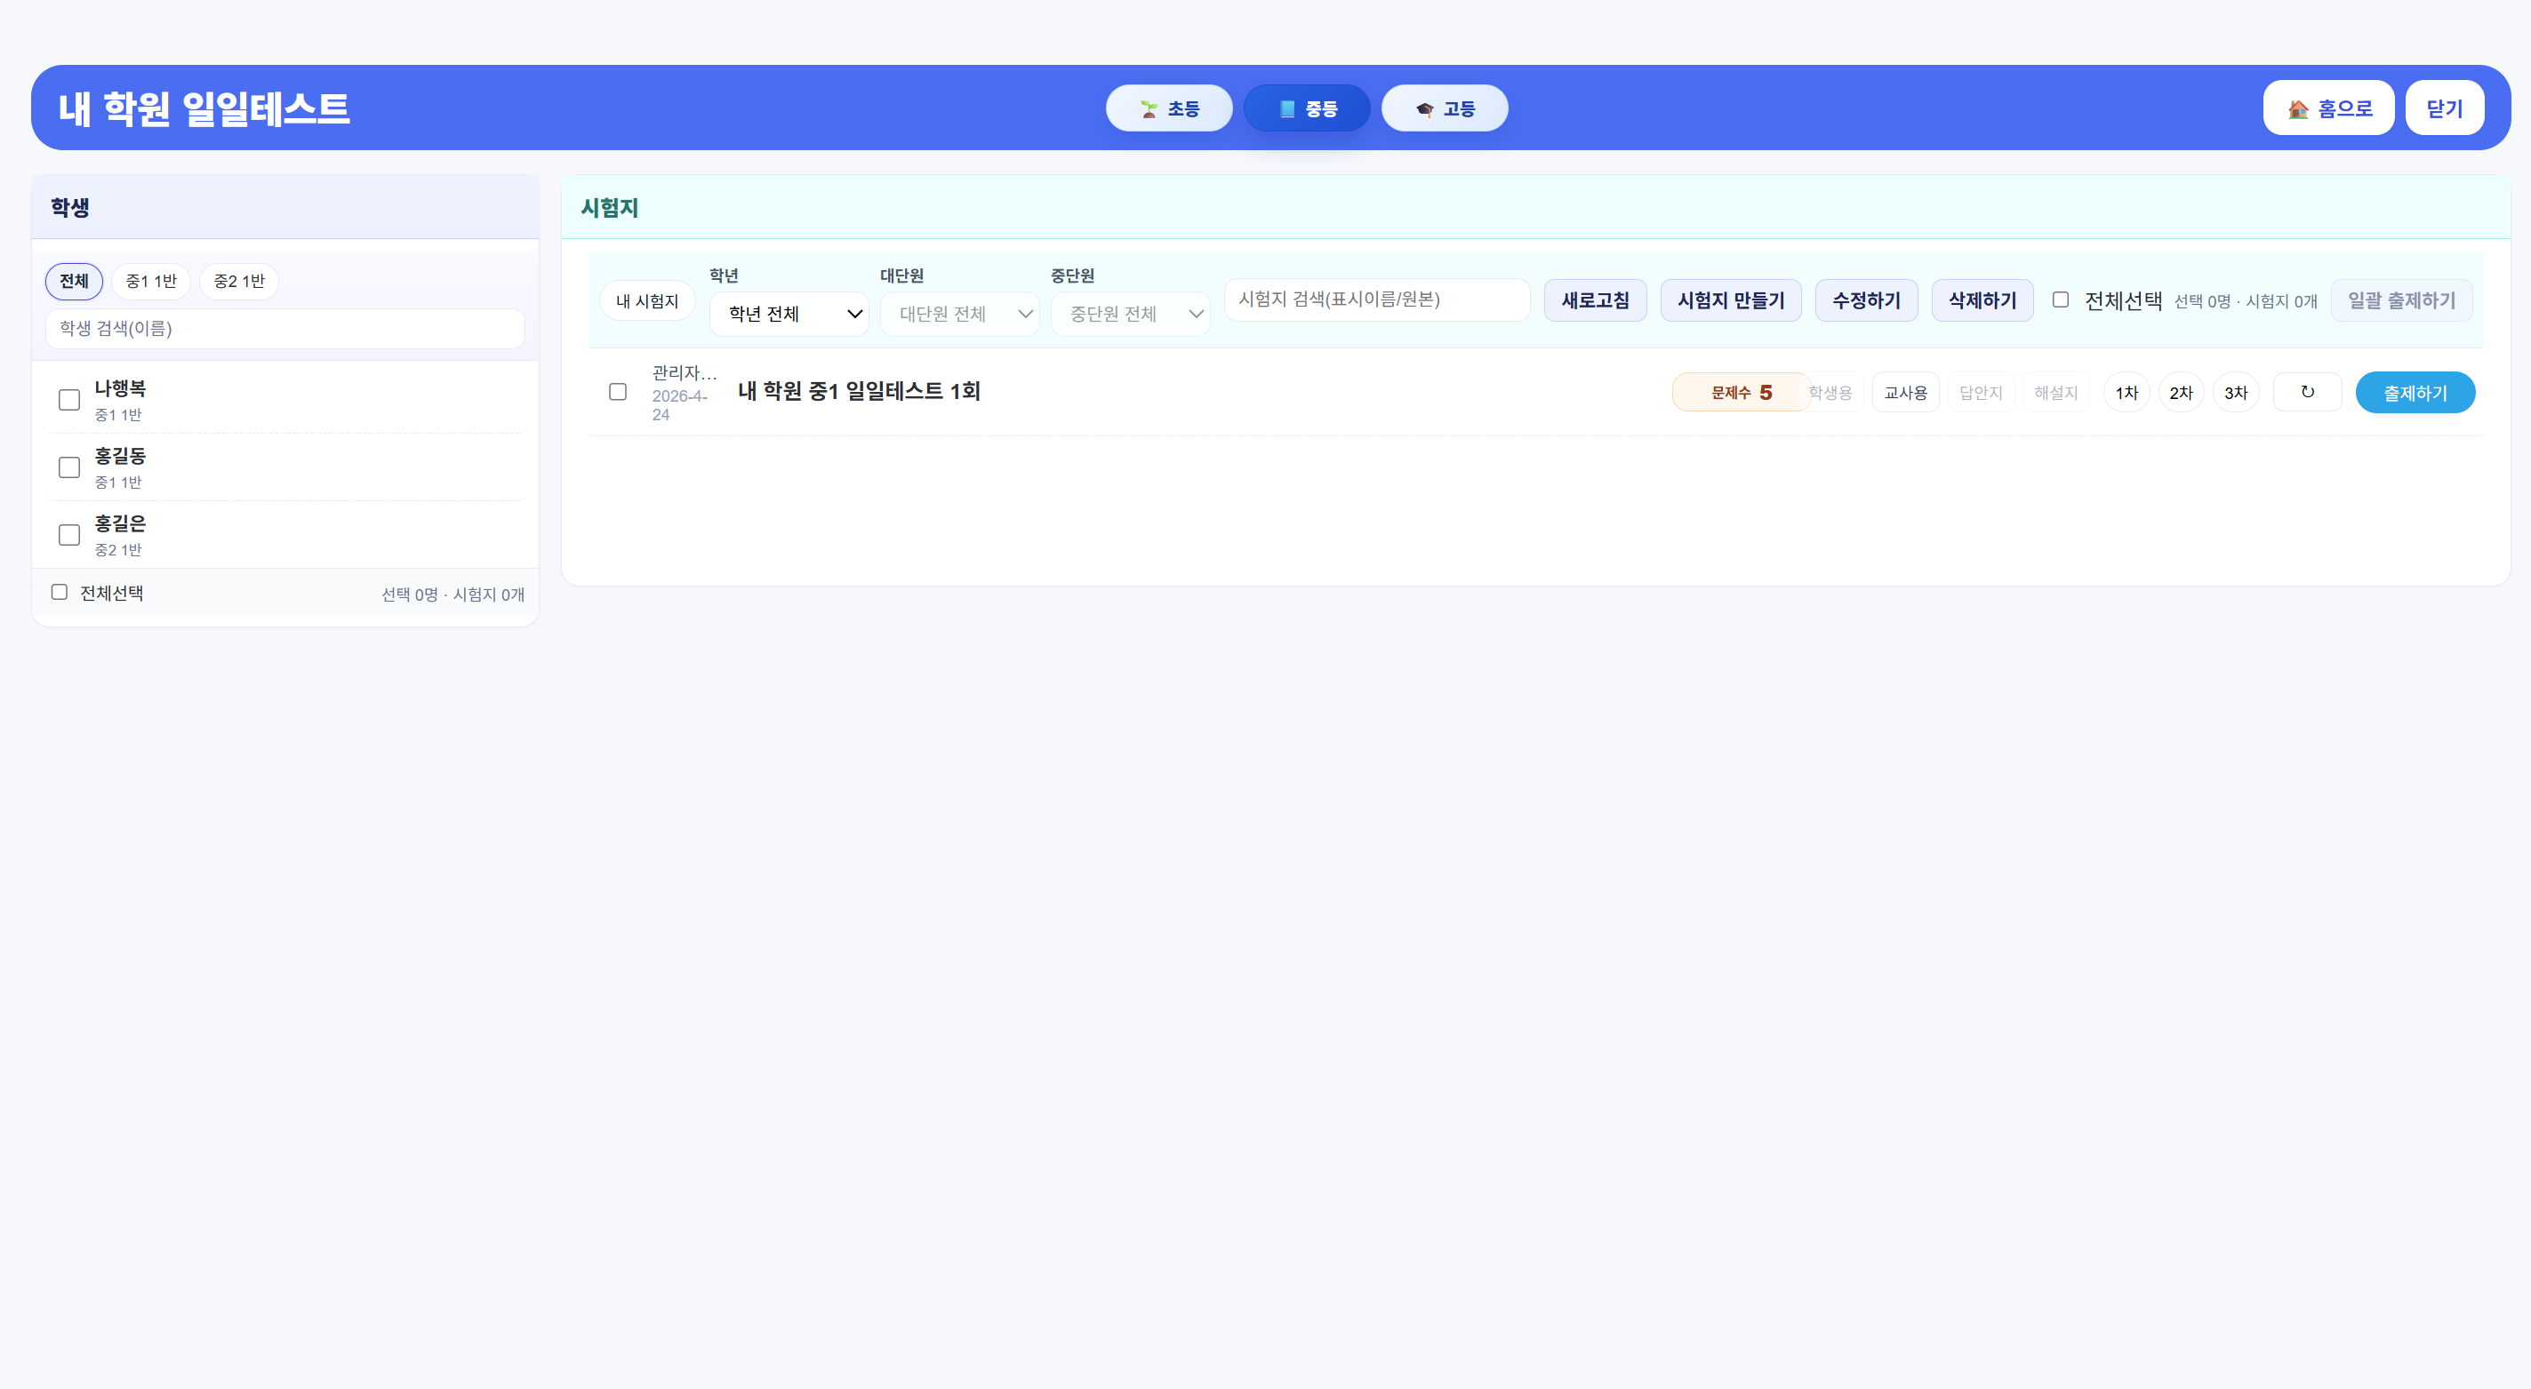Click the 시험지 만들기 button
Viewport: 2531px width, 1389px height.
tap(1731, 300)
